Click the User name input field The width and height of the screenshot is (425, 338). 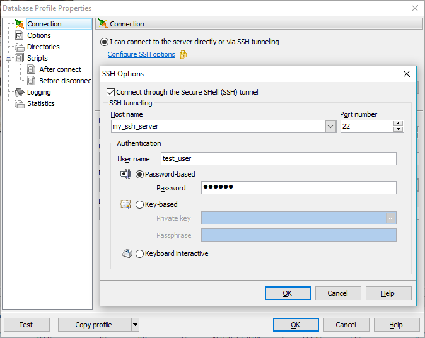tap(277, 159)
